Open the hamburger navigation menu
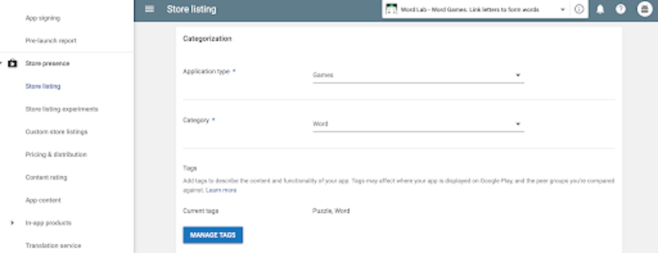658x253 pixels. click(x=149, y=9)
